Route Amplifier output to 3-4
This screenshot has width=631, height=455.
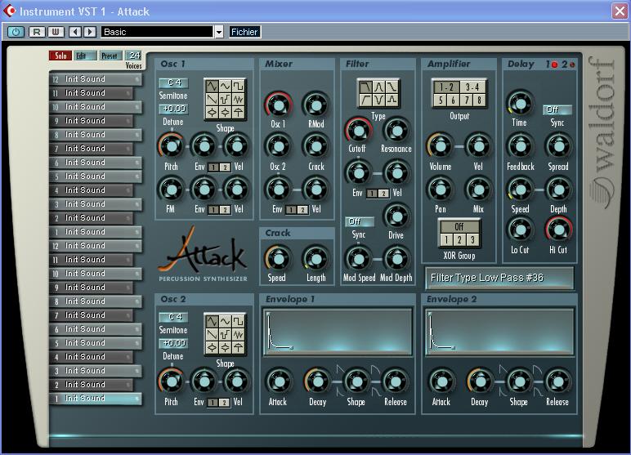click(472, 87)
